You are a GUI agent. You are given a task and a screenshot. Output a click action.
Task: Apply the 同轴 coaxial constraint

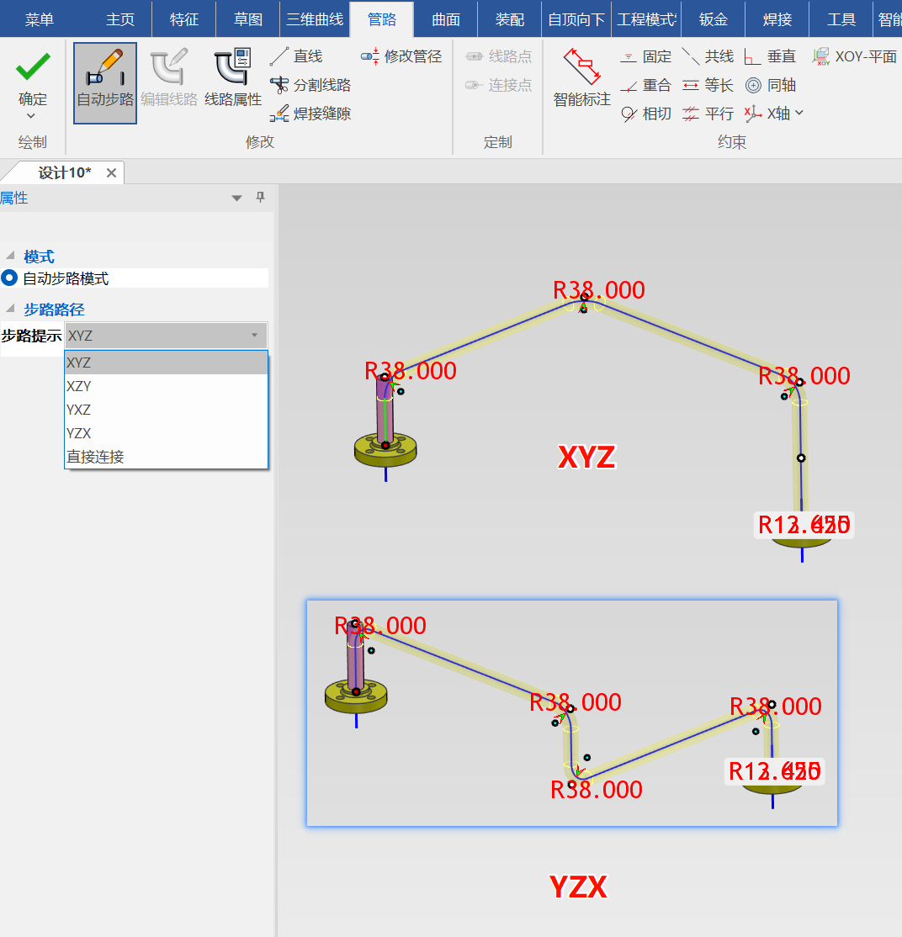coord(771,86)
